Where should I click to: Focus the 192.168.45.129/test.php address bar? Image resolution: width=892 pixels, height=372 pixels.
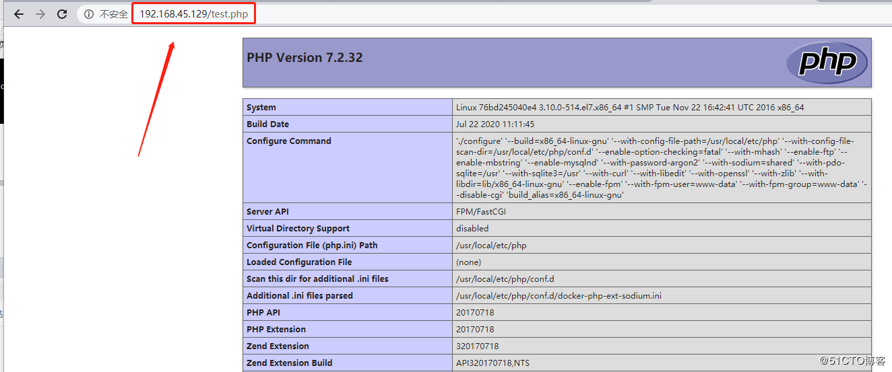pyautogui.click(x=194, y=14)
